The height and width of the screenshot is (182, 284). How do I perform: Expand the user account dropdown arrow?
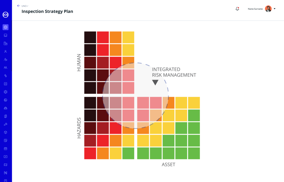(275, 9)
